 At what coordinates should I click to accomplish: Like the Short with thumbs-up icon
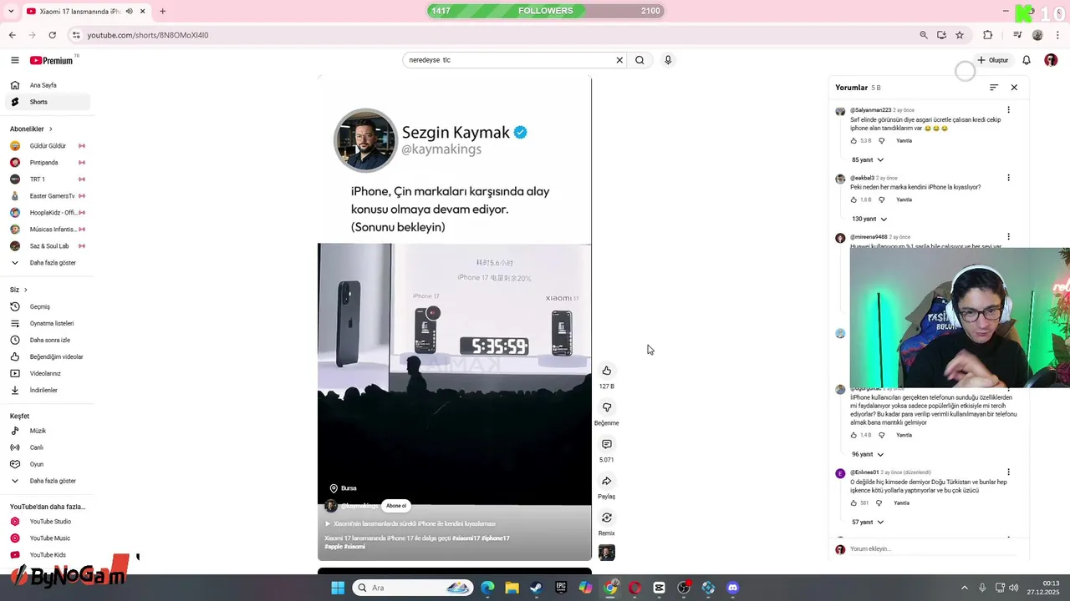[607, 371]
